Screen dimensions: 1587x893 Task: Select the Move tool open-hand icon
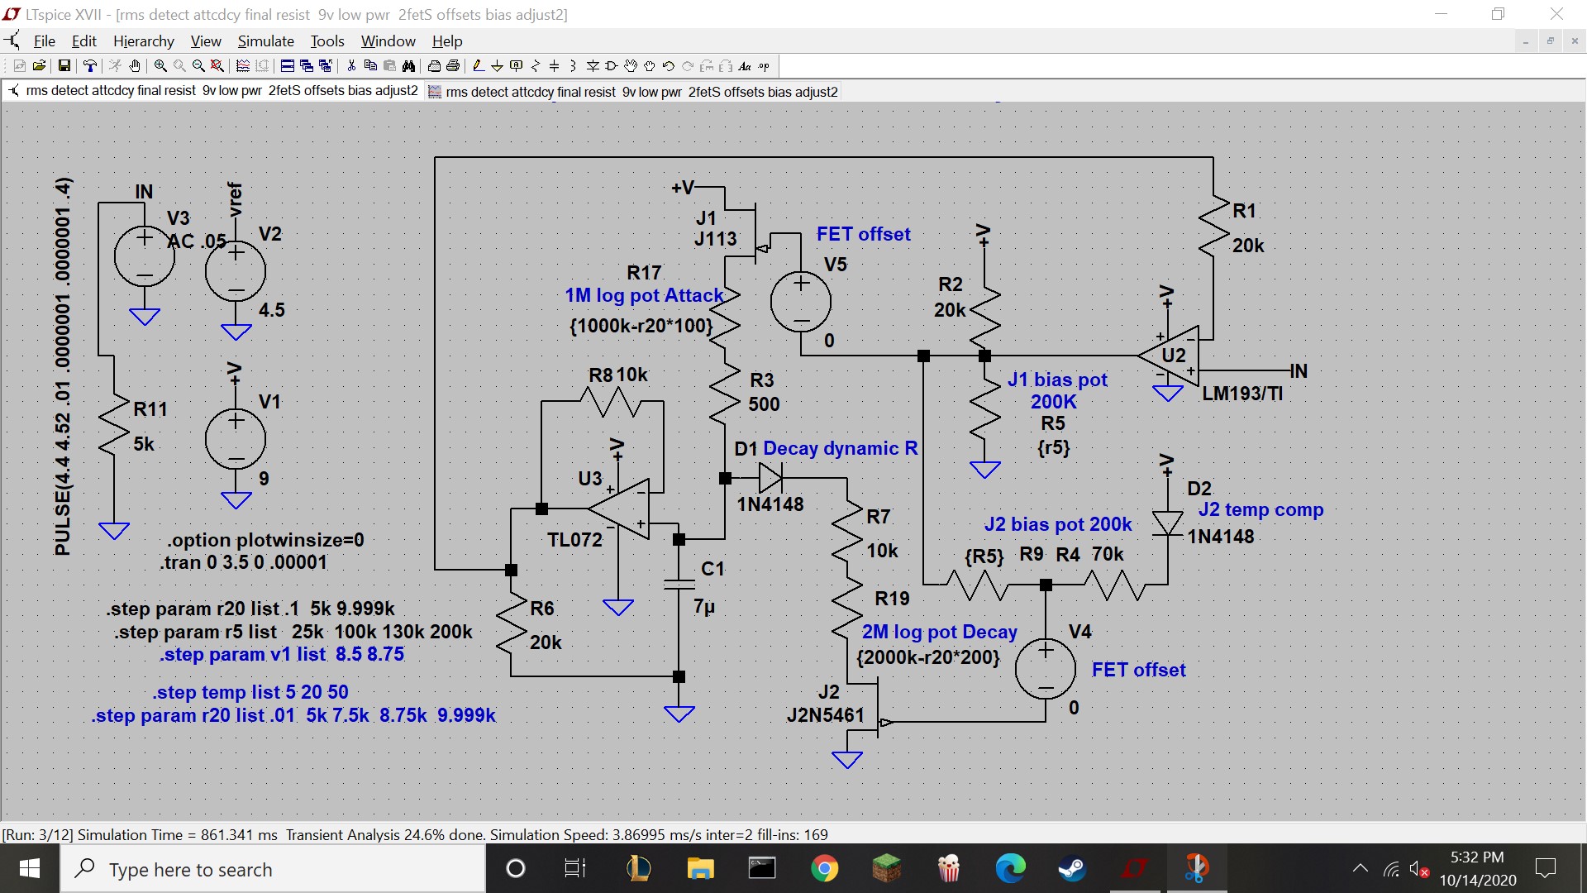click(x=630, y=66)
